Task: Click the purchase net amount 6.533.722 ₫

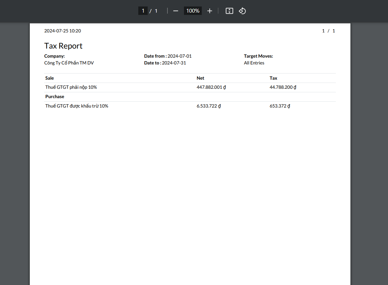Action: 209,106
